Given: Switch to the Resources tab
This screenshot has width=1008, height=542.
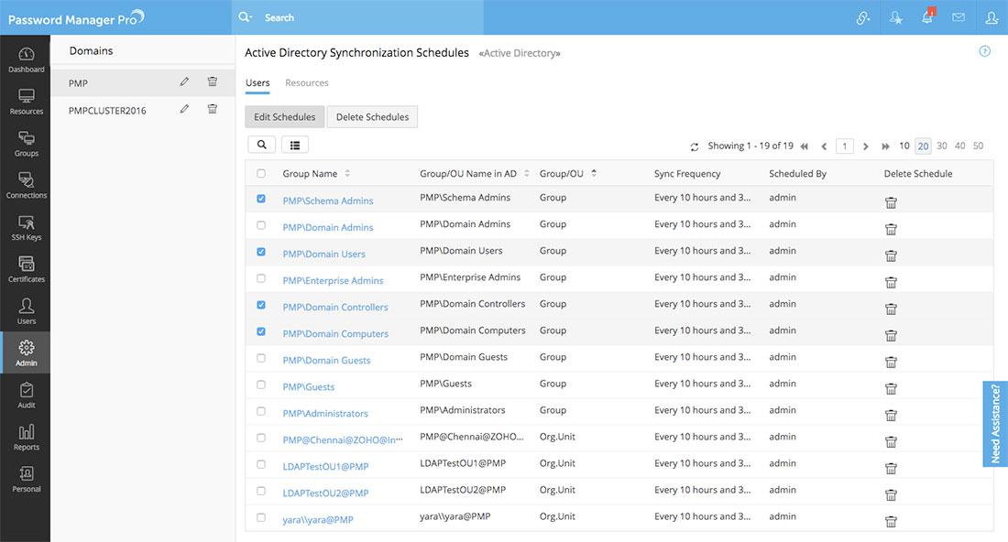Looking at the screenshot, I should click(x=306, y=83).
